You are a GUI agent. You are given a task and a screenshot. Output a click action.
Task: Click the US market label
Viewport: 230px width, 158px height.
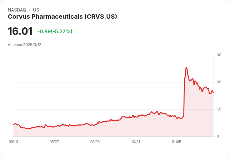click(36, 10)
